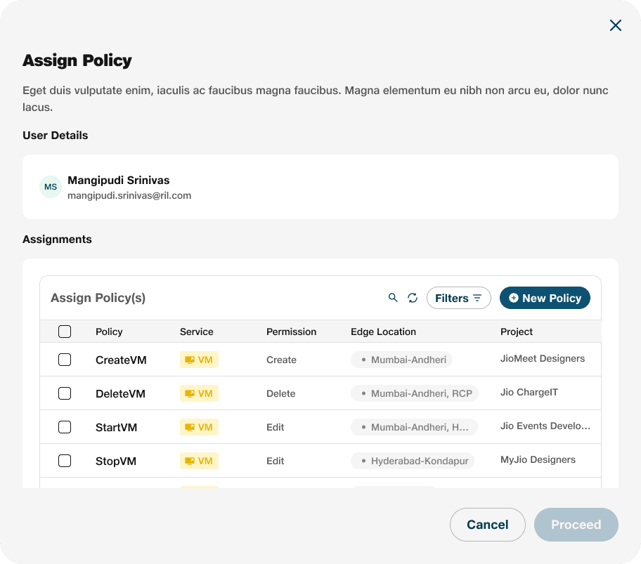
Task: Close the Assign Policy dialog
Action: pyautogui.click(x=615, y=25)
